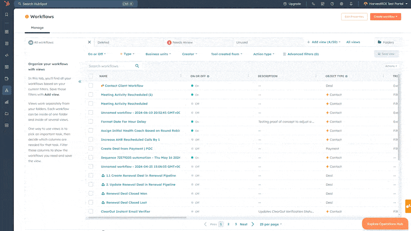Viewport: 411px width, 231px height.
Task: Open the bookmarks icon in sidebar
Action: tap(7, 15)
